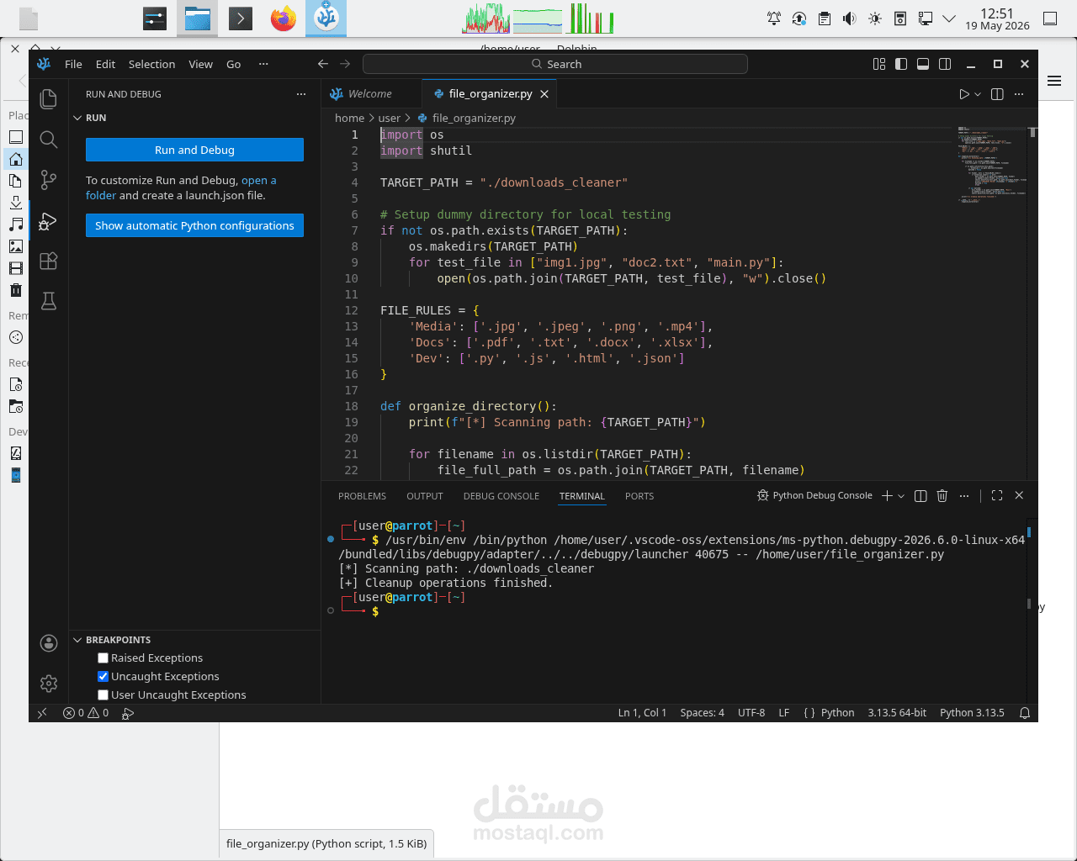Toggle secondary side bar layout icon

[x=945, y=64]
